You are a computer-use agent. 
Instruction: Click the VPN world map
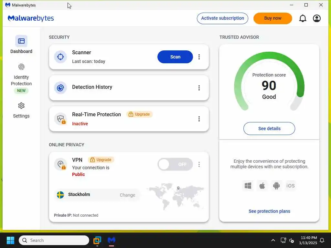point(175,196)
